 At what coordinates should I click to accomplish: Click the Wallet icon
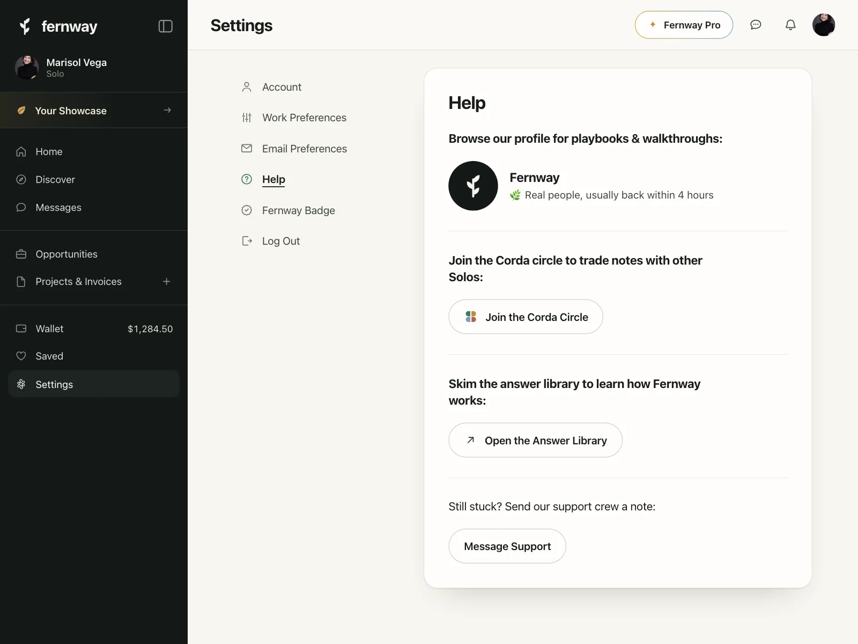point(21,328)
